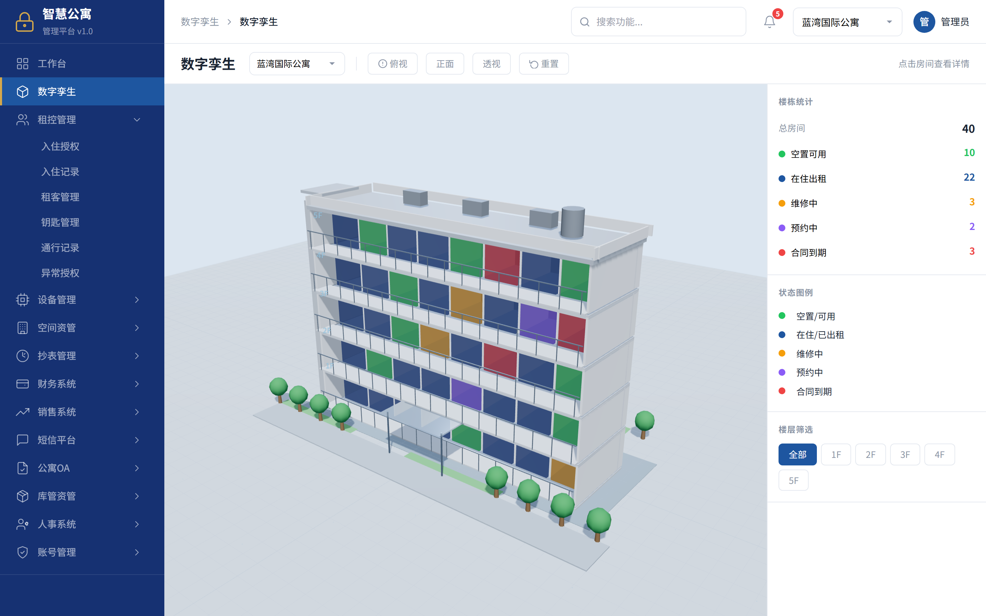Click the notification bell icon
The width and height of the screenshot is (986, 616).
tap(769, 22)
